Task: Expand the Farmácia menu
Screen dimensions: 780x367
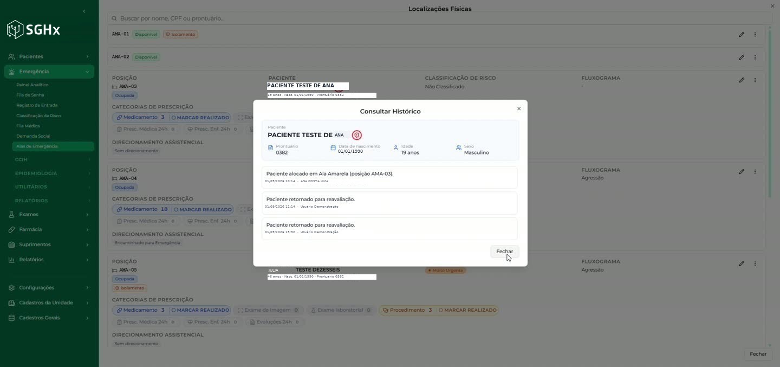Action: point(49,229)
